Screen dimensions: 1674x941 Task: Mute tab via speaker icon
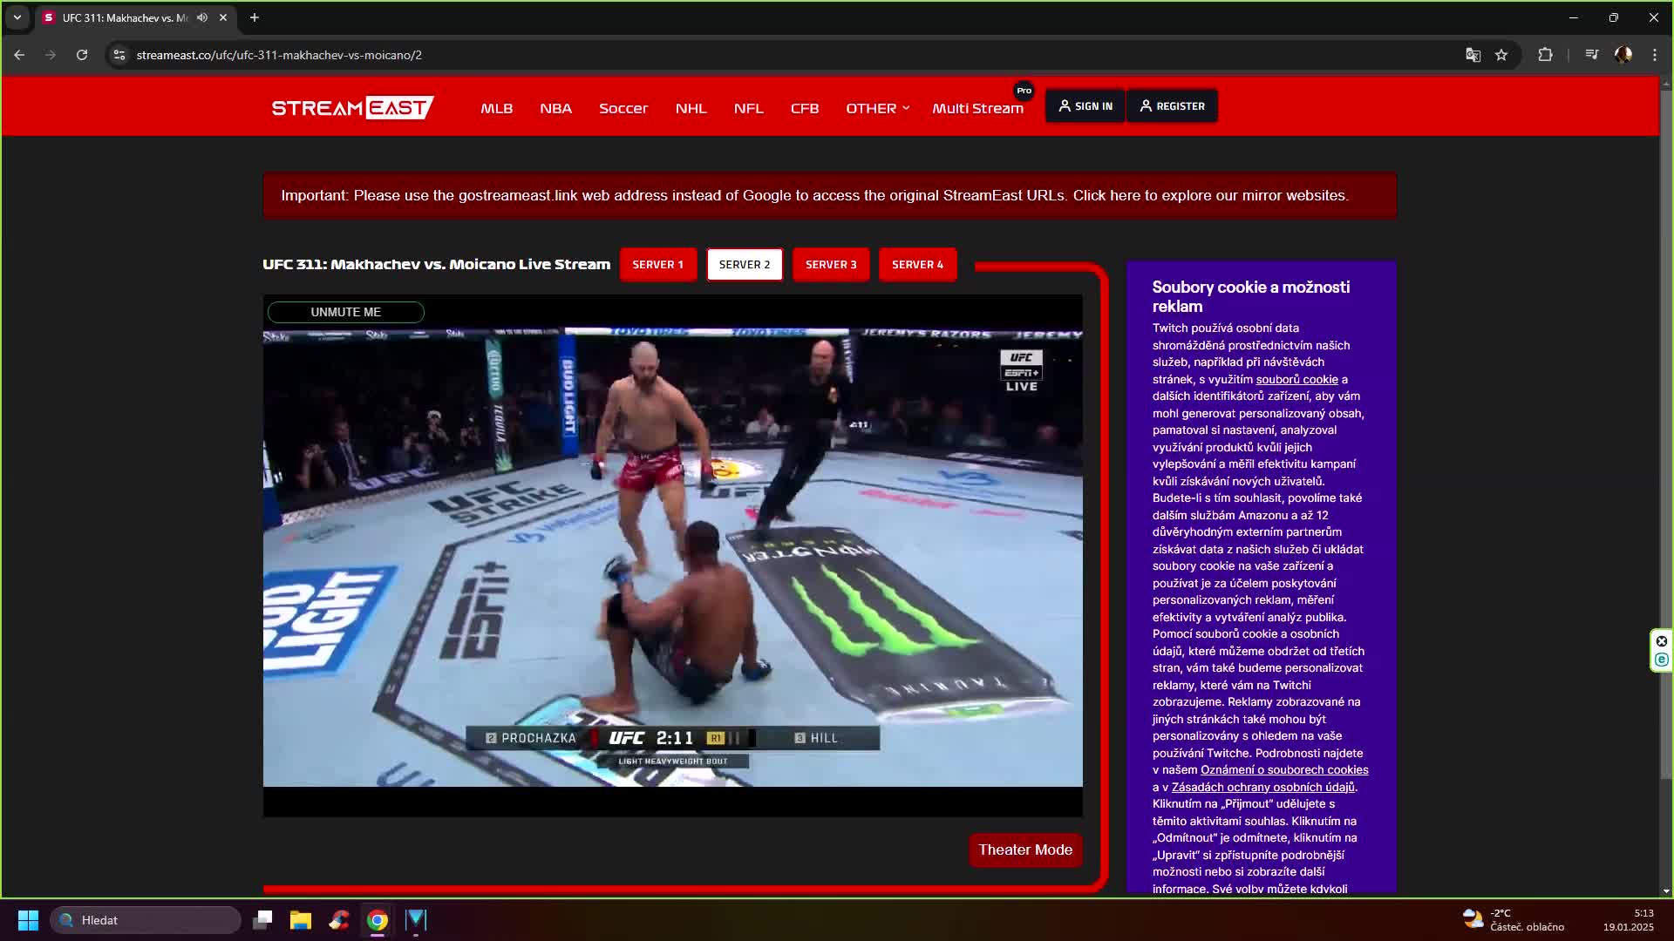pos(202,17)
